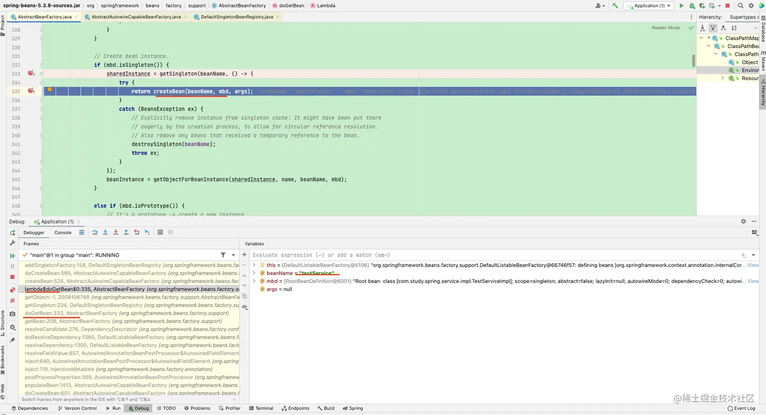Toggle Mute Breakpoints in the debug sidebar
The width and height of the screenshot is (766, 415).
point(13,301)
